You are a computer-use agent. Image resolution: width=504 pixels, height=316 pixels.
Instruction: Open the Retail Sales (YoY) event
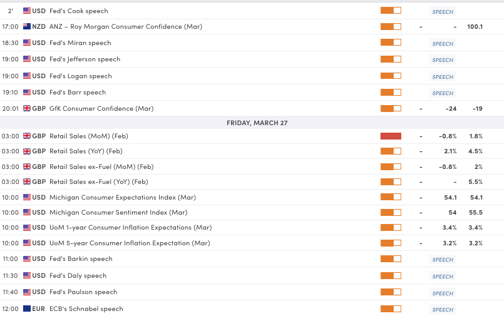click(x=85, y=151)
